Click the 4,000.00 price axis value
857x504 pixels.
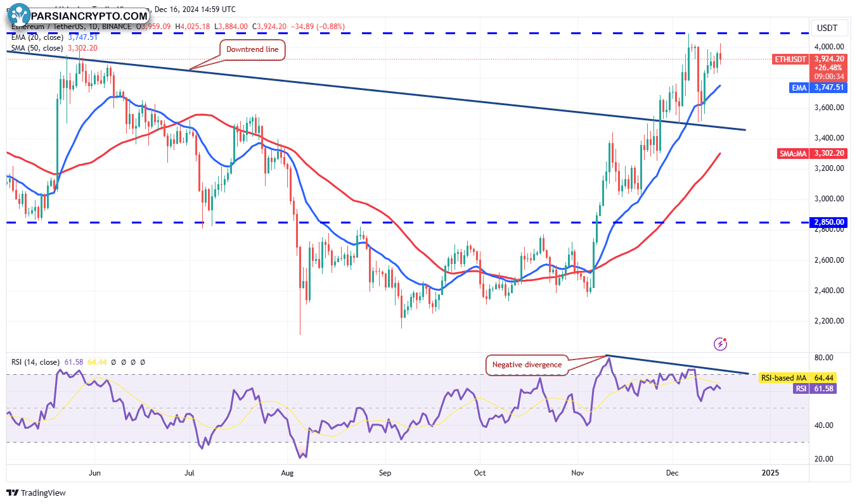point(829,47)
